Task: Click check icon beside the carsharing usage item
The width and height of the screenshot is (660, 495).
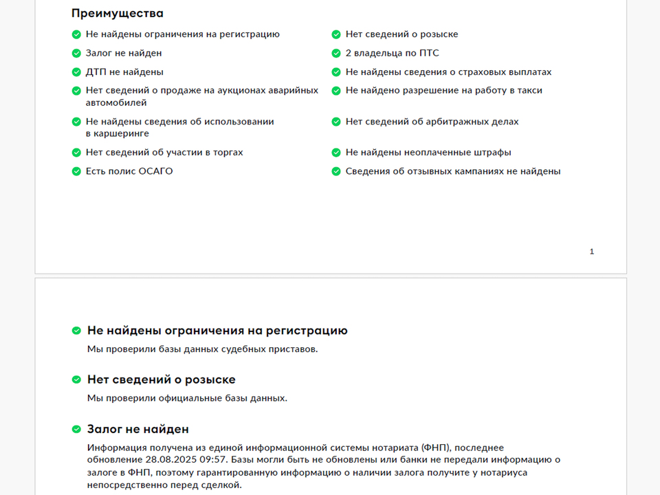Action: coord(76,122)
